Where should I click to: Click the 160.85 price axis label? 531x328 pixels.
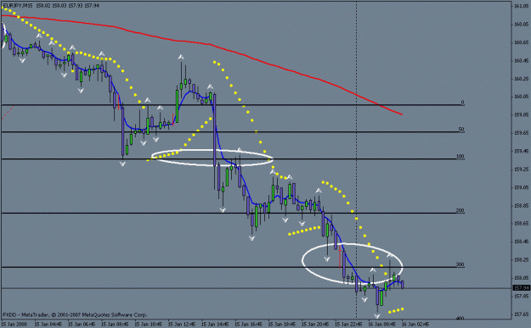(522, 25)
